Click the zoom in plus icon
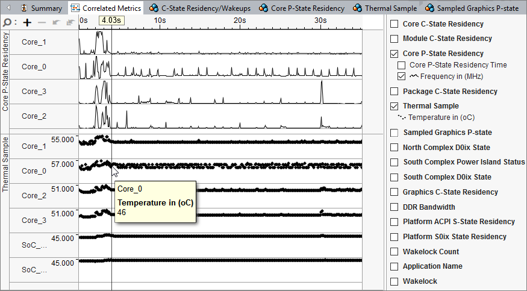 pos(27,22)
